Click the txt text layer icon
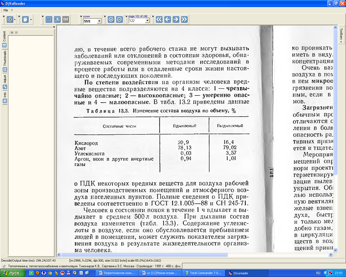Image resolution: width=346 pixels, height=277 pixels. pyautogui.click(x=66, y=19)
